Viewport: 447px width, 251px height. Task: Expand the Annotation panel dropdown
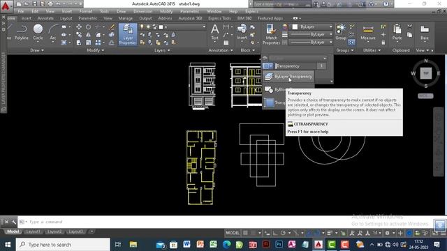[221, 50]
